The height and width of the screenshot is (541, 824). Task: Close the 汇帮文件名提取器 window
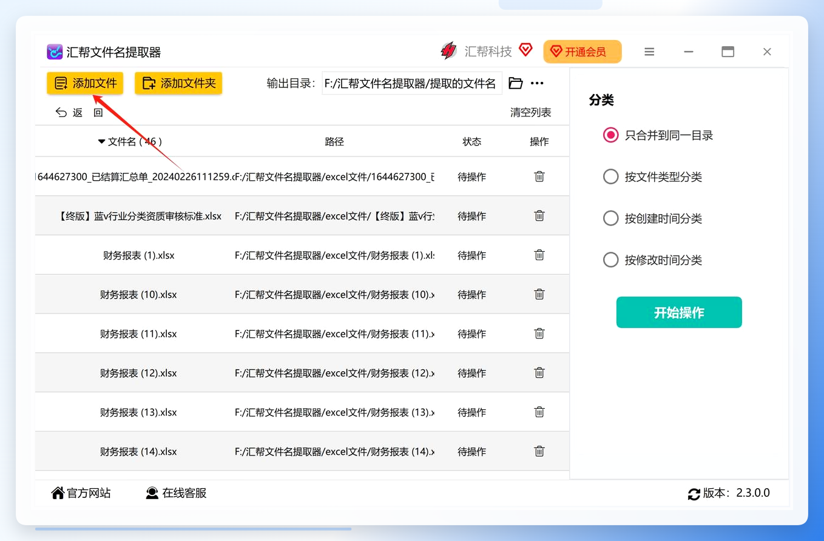(767, 52)
